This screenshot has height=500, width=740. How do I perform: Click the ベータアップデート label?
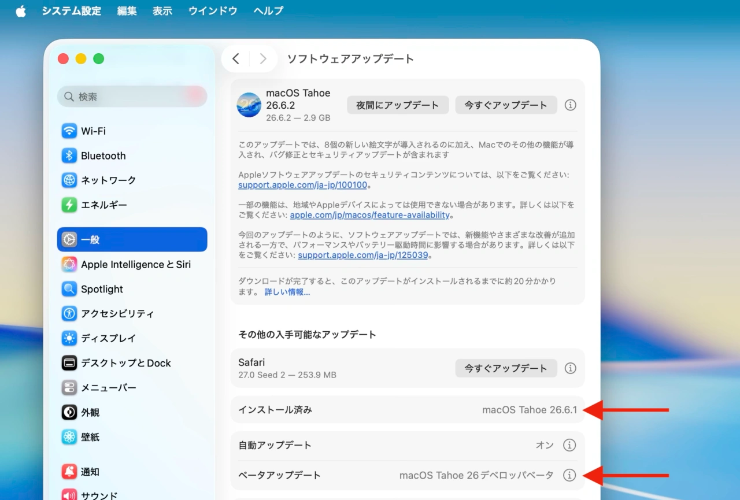tap(279, 475)
